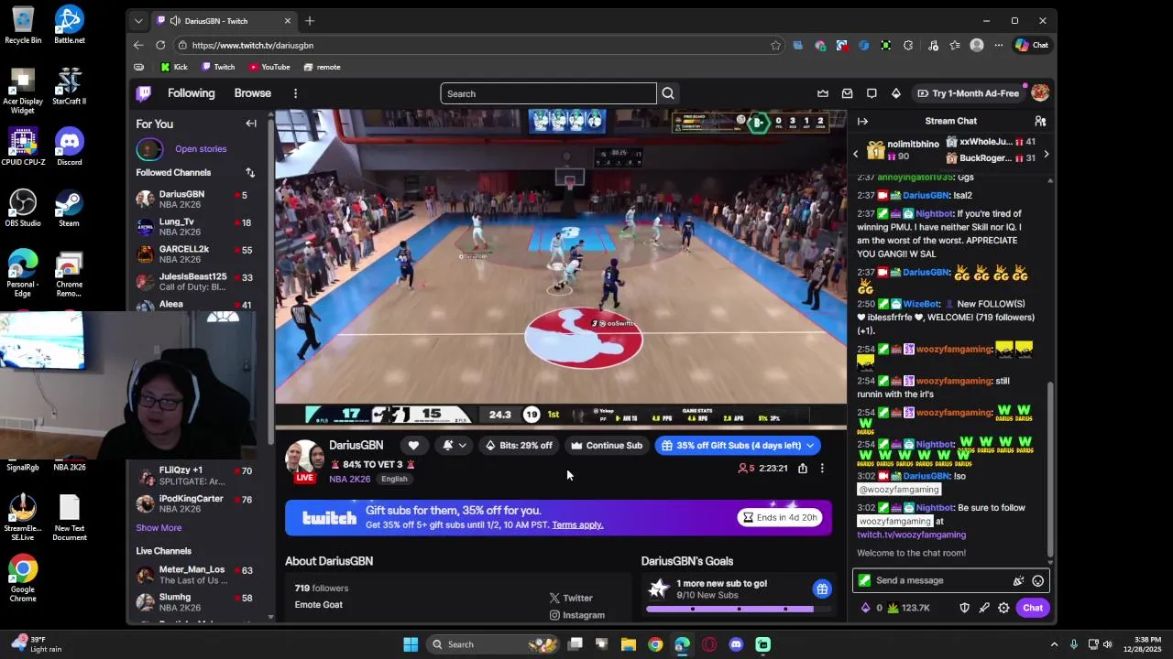Open the chat emote picker smiley
Screen dimensions: 1173x659
1037,580
